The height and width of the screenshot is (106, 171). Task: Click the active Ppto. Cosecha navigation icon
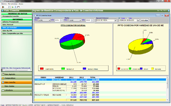3,82
